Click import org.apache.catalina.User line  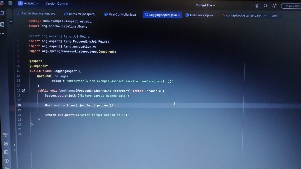coord(58,26)
